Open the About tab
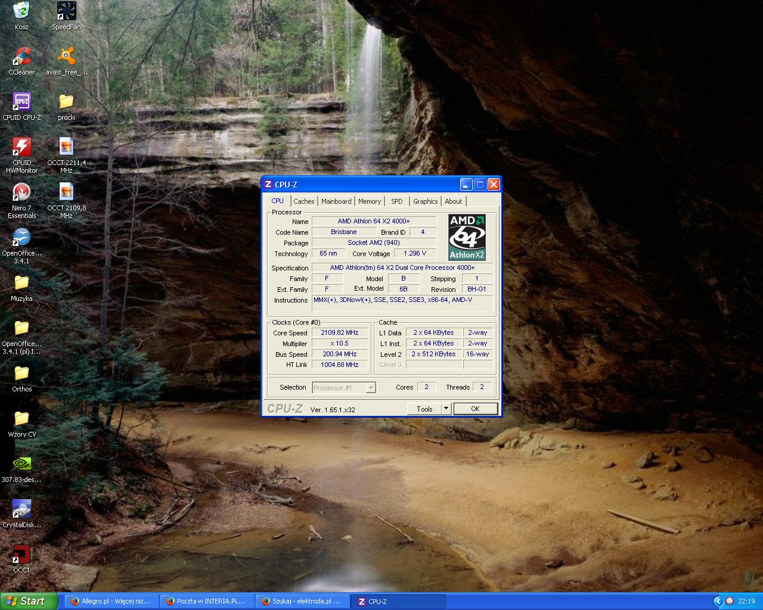This screenshot has height=610, width=763. (x=454, y=201)
